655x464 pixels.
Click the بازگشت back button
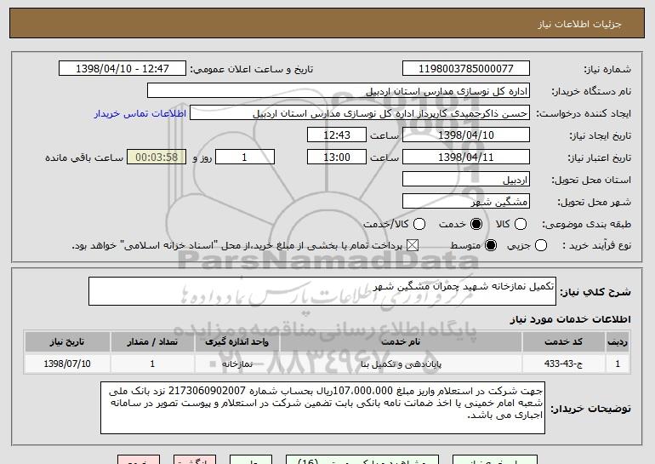pyautogui.click(x=195, y=460)
